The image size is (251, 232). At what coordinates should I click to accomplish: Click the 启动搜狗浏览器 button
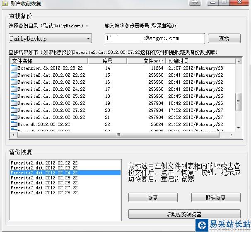point(184,214)
